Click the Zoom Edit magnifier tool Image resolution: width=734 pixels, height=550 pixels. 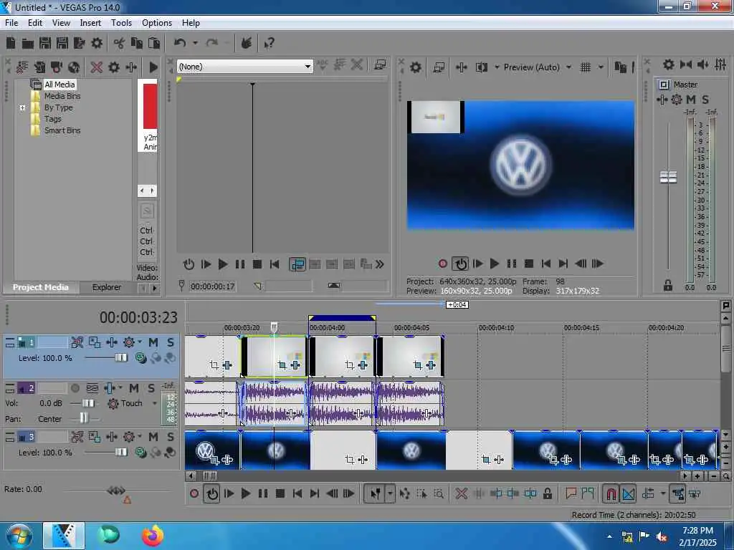(x=439, y=493)
